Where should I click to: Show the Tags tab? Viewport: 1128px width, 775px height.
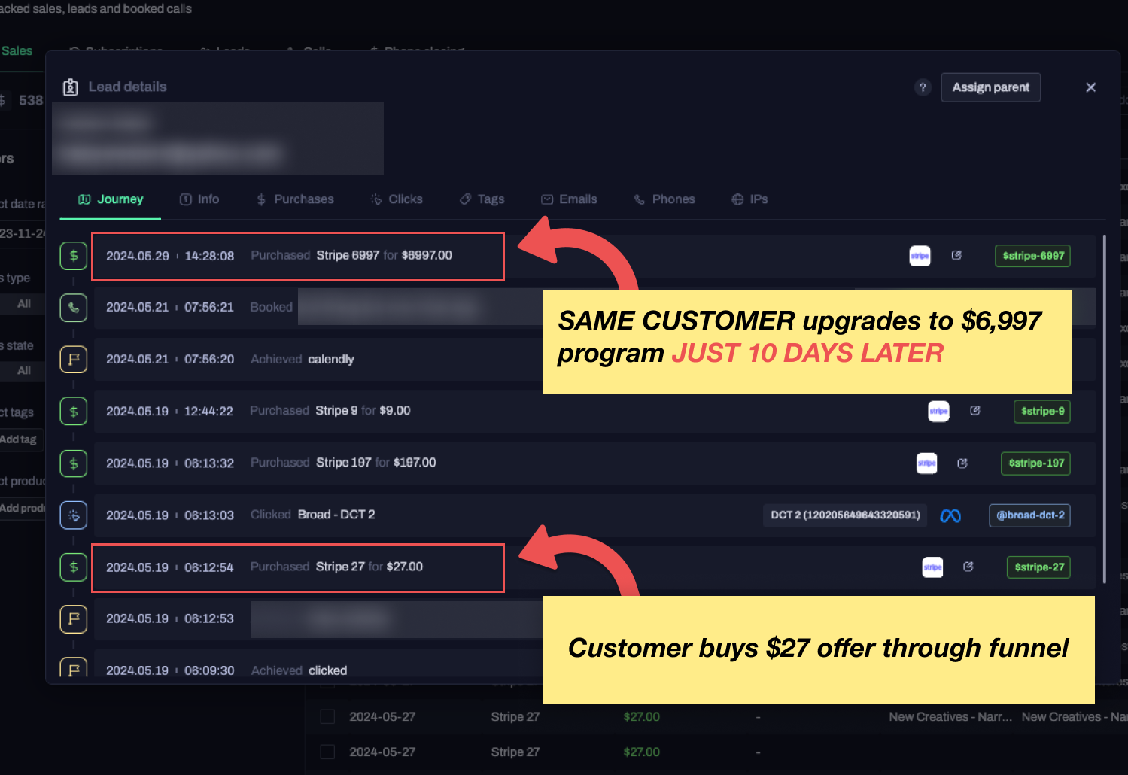482,199
